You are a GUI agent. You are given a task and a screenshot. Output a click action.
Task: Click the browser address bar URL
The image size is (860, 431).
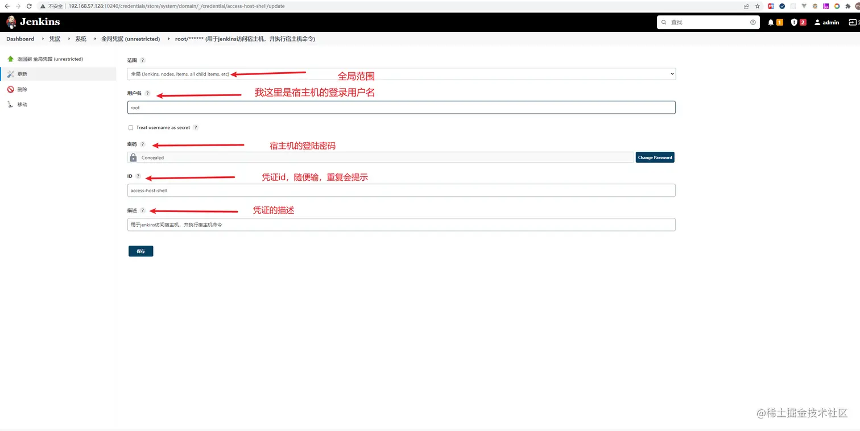click(176, 6)
